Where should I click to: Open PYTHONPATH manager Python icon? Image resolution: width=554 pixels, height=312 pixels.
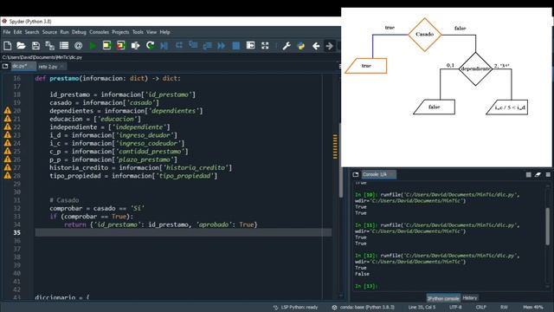[301, 46]
